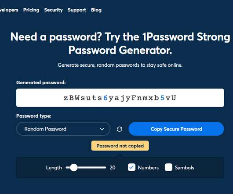Visit the Blog nav link

coord(96,10)
